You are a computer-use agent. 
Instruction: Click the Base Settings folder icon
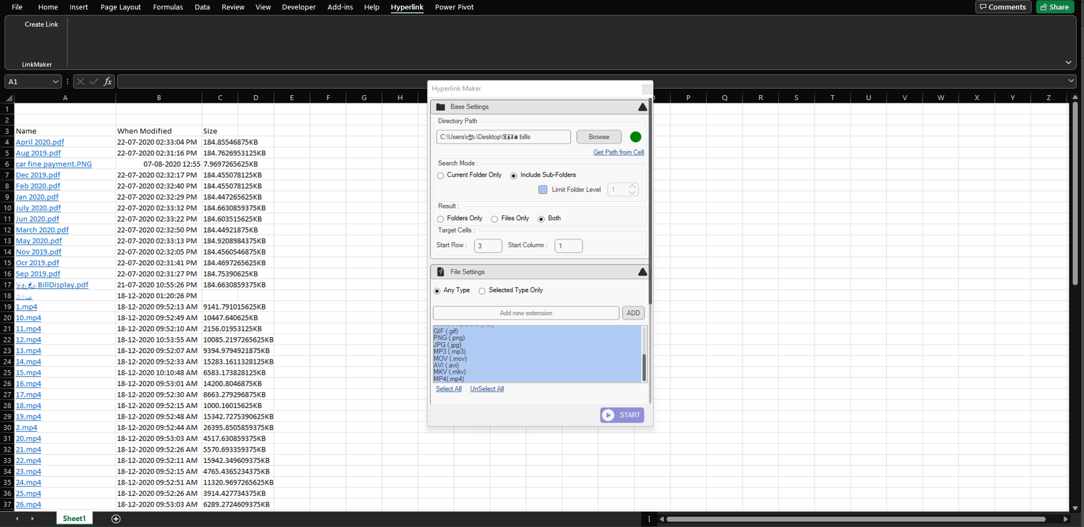[x=441, y=106]
